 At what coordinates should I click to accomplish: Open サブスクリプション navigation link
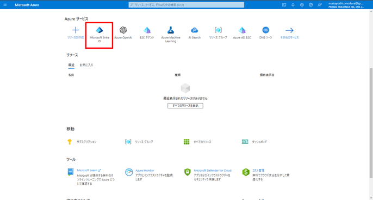coord(86,142)
